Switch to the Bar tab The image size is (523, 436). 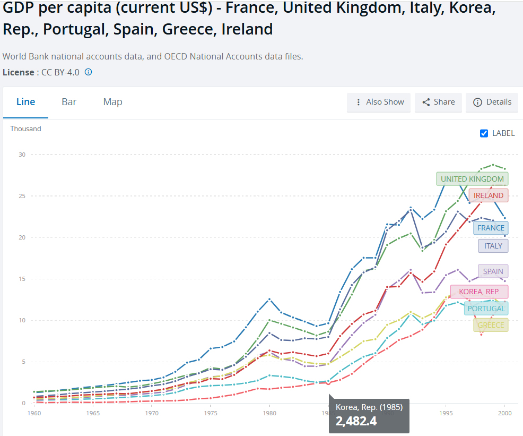coord(69,102)
